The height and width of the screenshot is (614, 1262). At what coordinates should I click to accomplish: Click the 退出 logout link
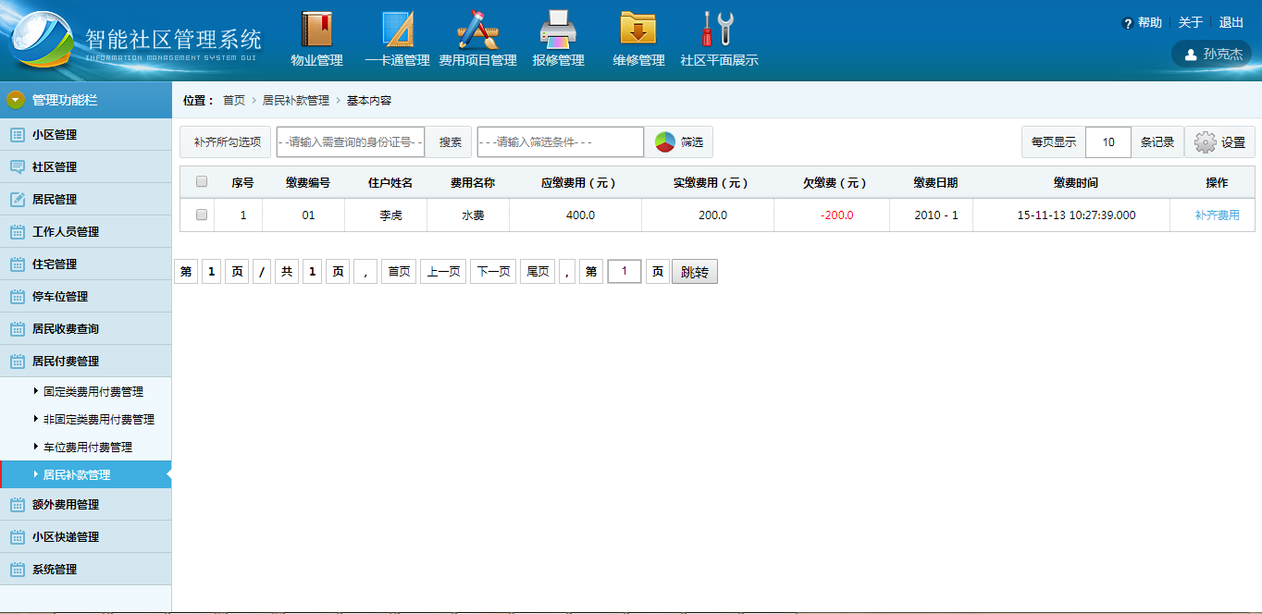pos(1231,23)
